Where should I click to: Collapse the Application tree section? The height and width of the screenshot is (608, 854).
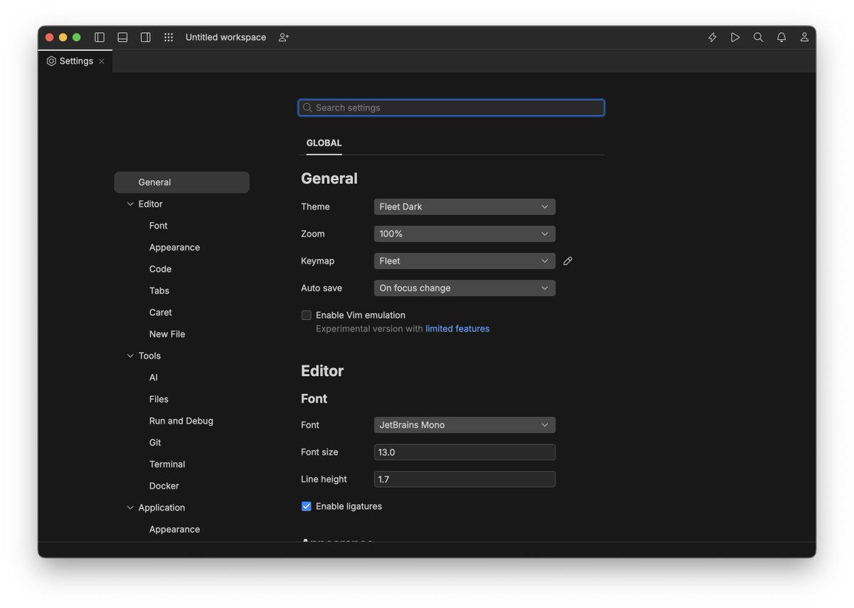pyautogui.click(x=130, y=508)
